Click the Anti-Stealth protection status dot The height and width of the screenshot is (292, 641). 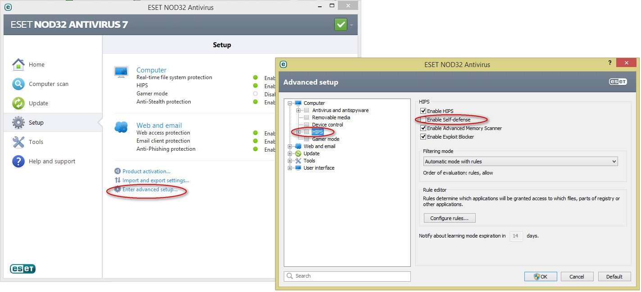[x=255, y=102]
